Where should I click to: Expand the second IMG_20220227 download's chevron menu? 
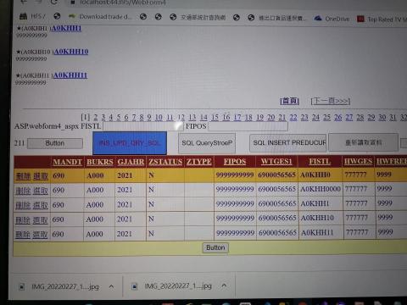pyautogui.click(x=224, y=286)
